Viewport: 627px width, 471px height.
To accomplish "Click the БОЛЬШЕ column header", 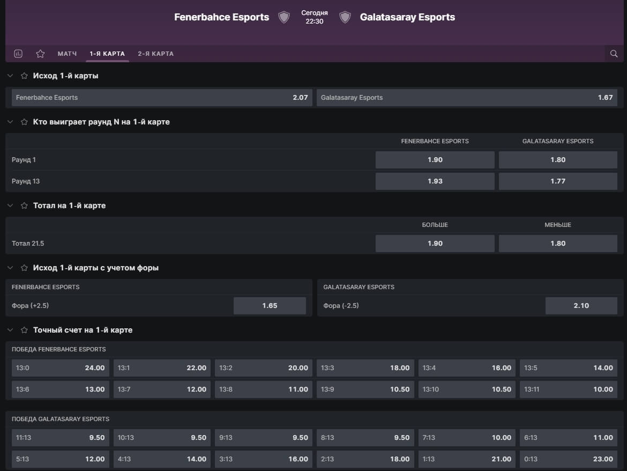I will click(435, 225).
